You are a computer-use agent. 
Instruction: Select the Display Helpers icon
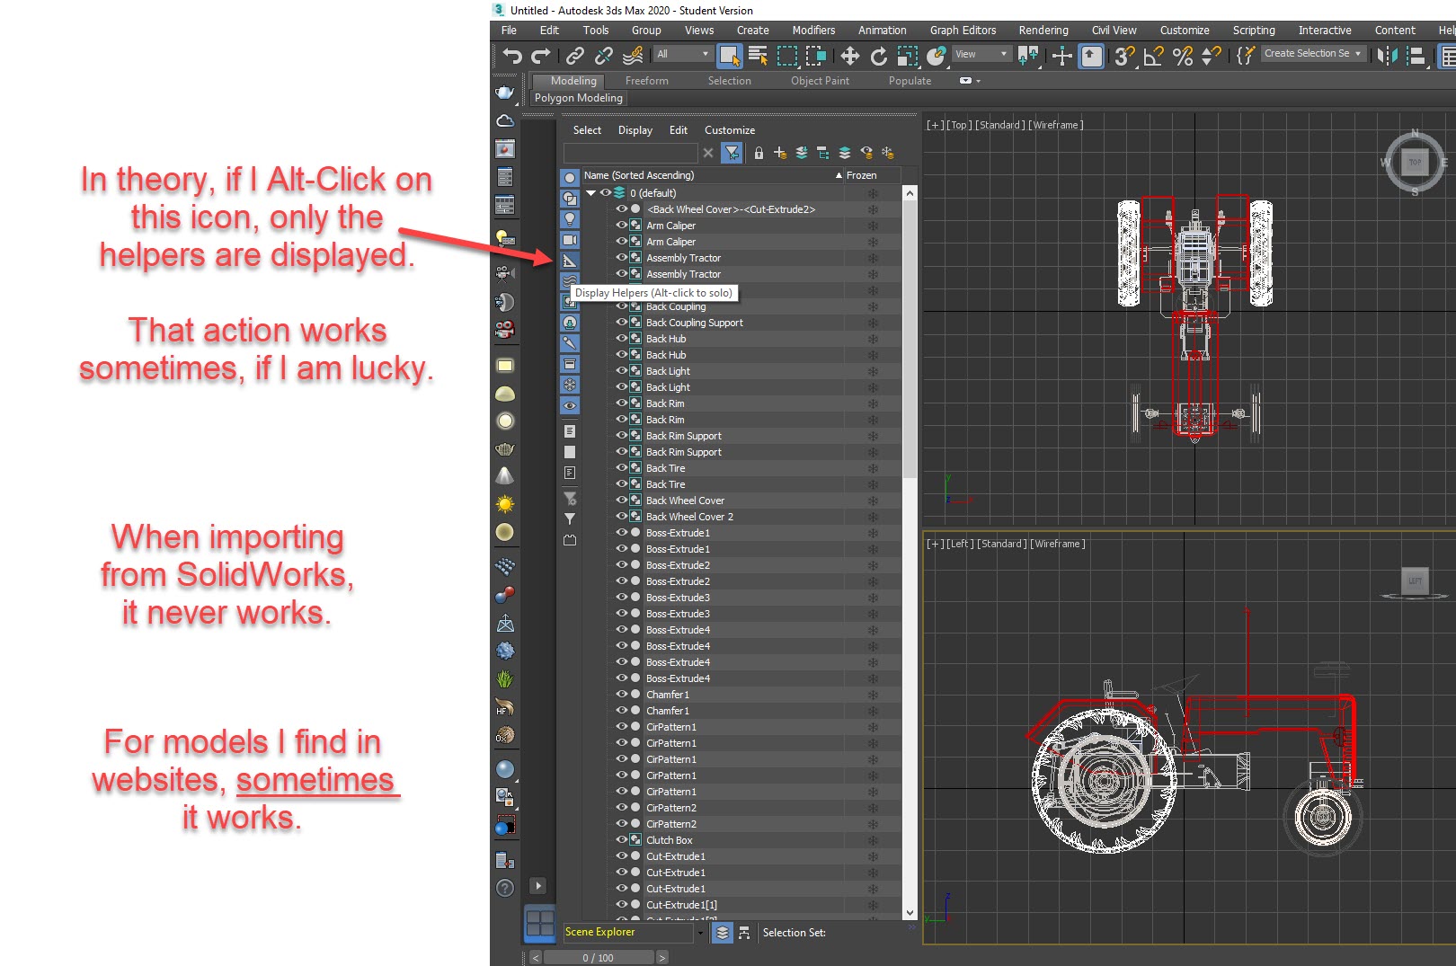(570, 260)
